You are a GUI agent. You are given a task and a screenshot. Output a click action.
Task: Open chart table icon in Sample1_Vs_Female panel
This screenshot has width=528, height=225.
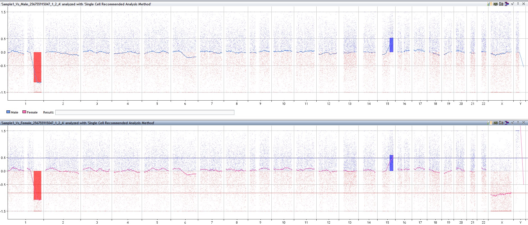490,123
